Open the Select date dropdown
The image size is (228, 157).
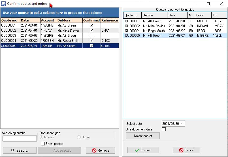coord(182,124)
